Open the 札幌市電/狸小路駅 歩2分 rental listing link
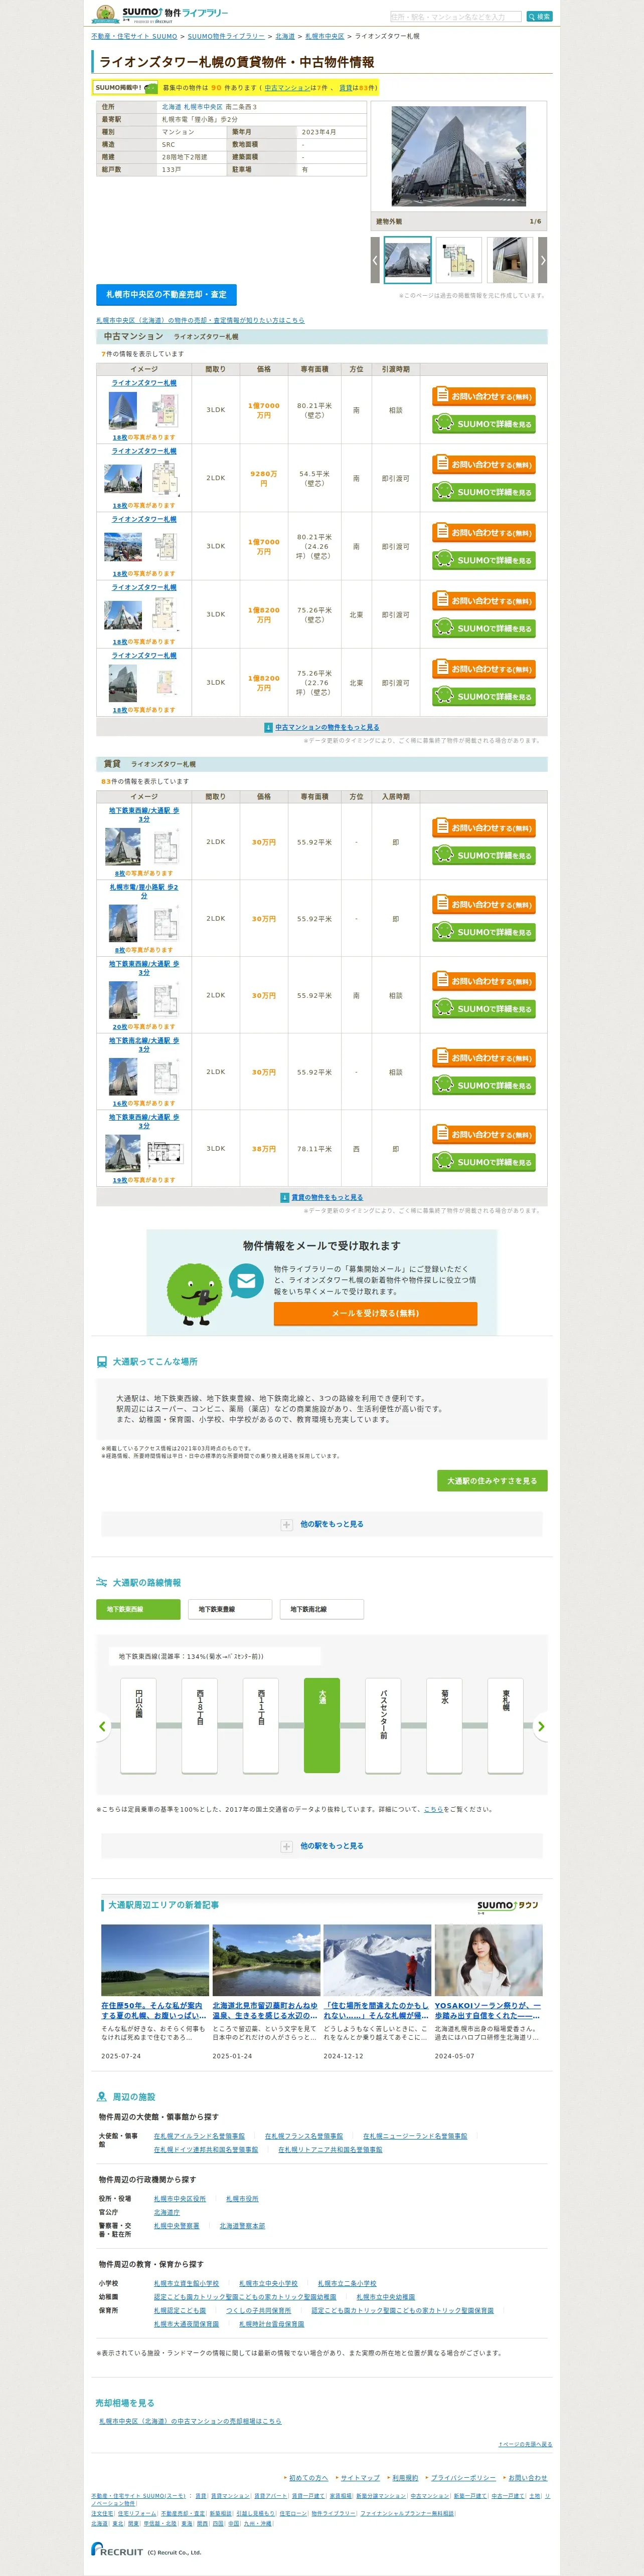 coord(144,891)
